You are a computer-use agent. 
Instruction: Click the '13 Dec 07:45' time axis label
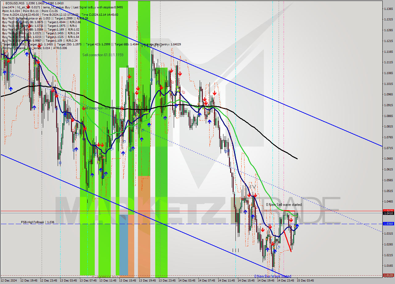coord(88,281)
